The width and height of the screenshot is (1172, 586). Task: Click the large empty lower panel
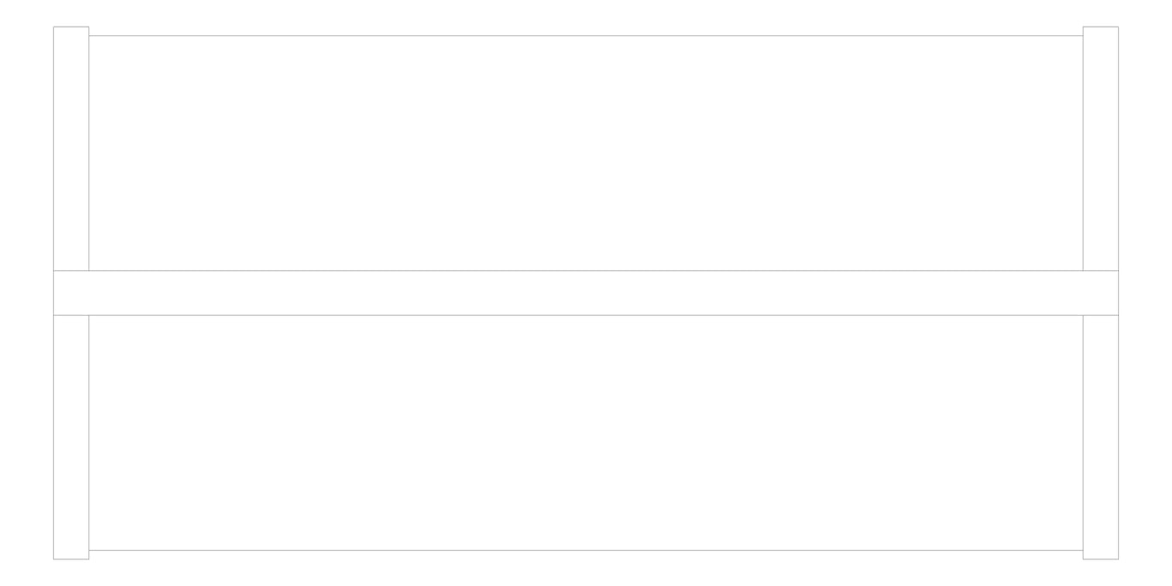[x=586, y=432]
